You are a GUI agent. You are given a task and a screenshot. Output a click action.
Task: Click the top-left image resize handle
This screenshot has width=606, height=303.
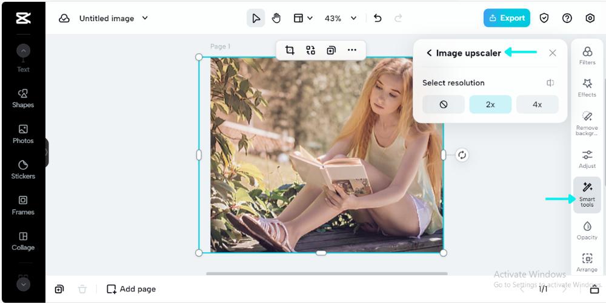pos(199,57)
